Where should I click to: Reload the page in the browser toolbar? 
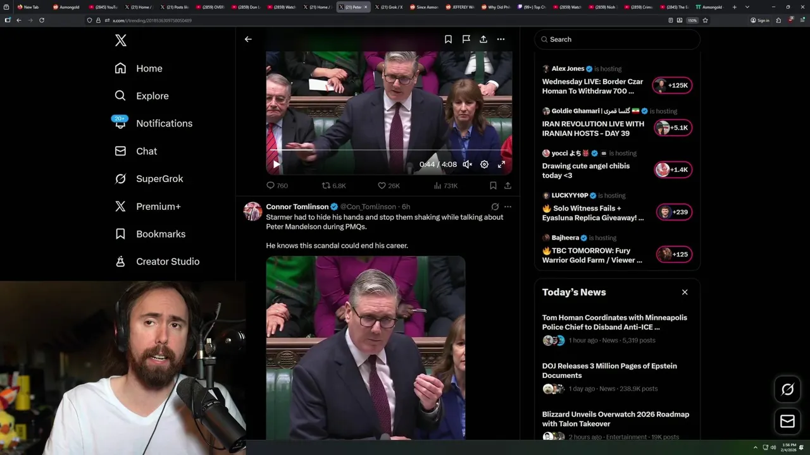(x=42, y=20)
